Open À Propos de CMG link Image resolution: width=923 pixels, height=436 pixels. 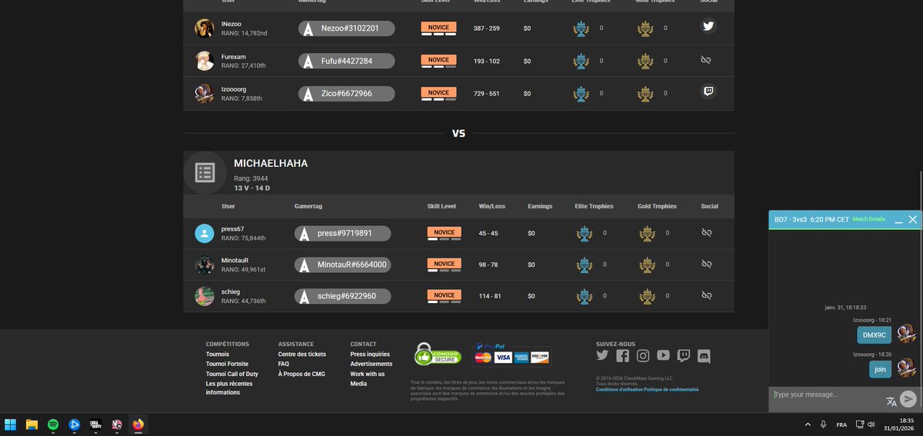[302, 374]
